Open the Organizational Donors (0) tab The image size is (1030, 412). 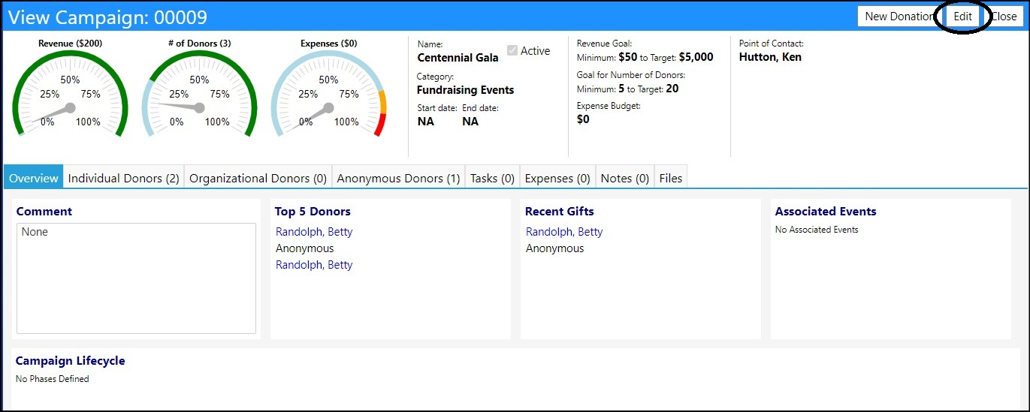(258, 178)
